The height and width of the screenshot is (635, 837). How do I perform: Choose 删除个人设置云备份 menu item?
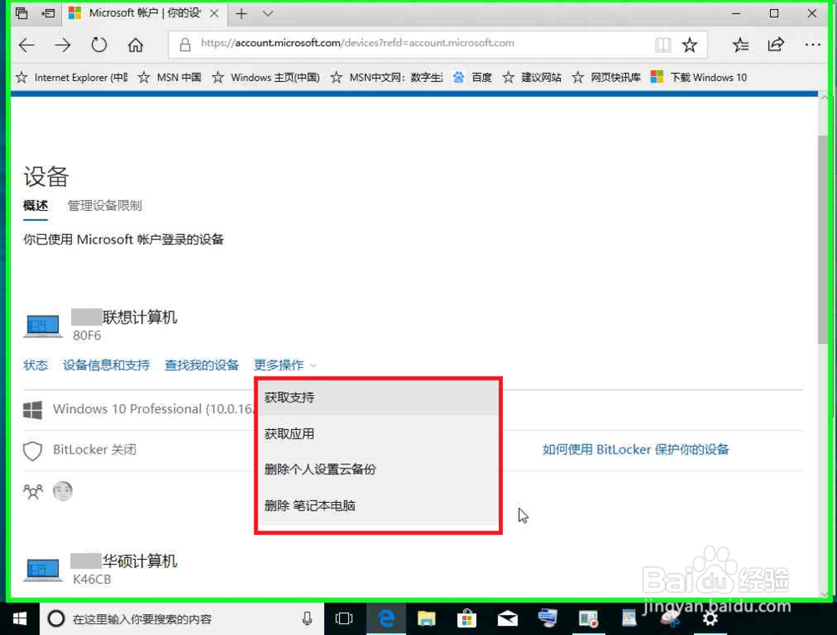pos(378,469)
